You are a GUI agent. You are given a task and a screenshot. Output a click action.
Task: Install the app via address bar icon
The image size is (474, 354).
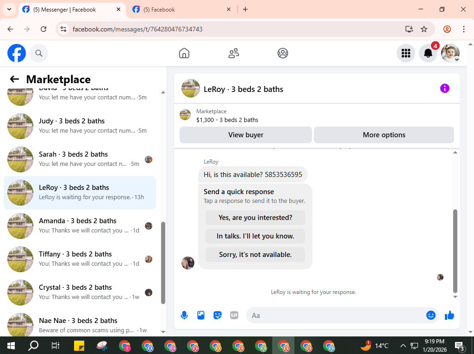pos(409,29)
